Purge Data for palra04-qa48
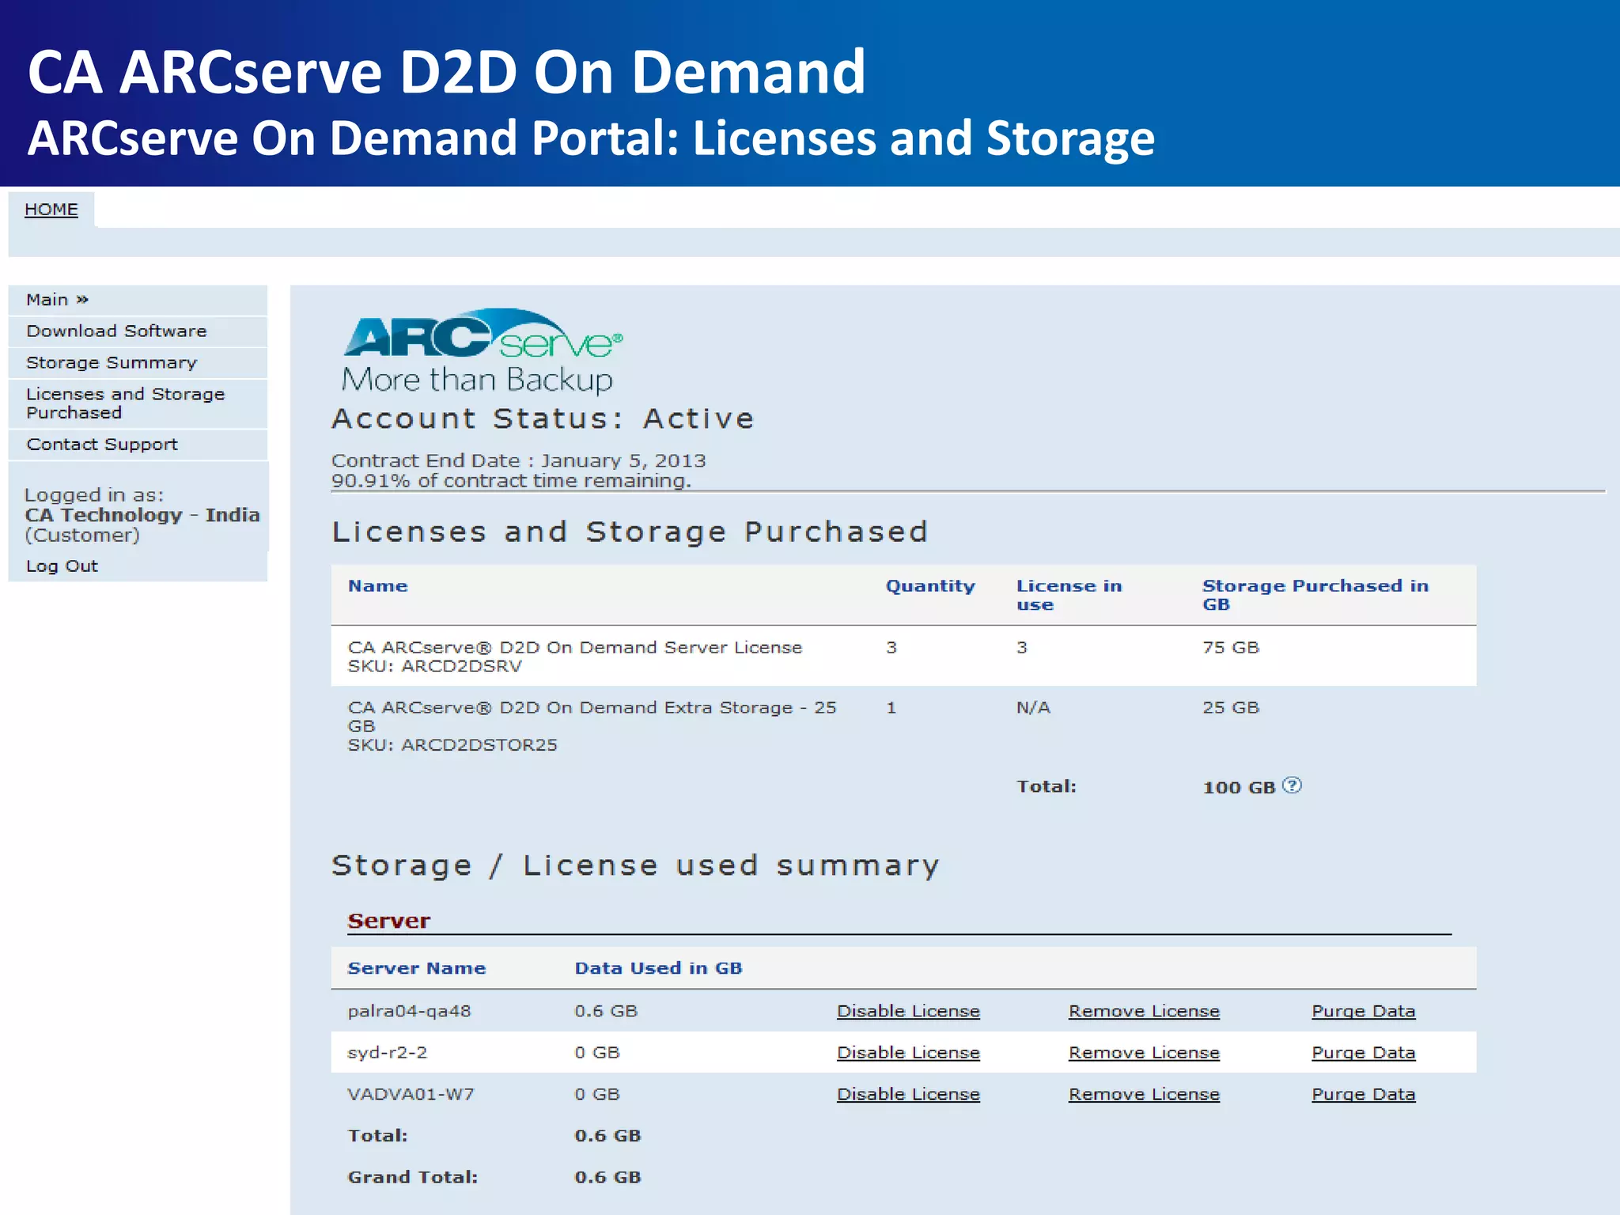Screen dimensions: 1620x1215 (x=1363, y=1011)
